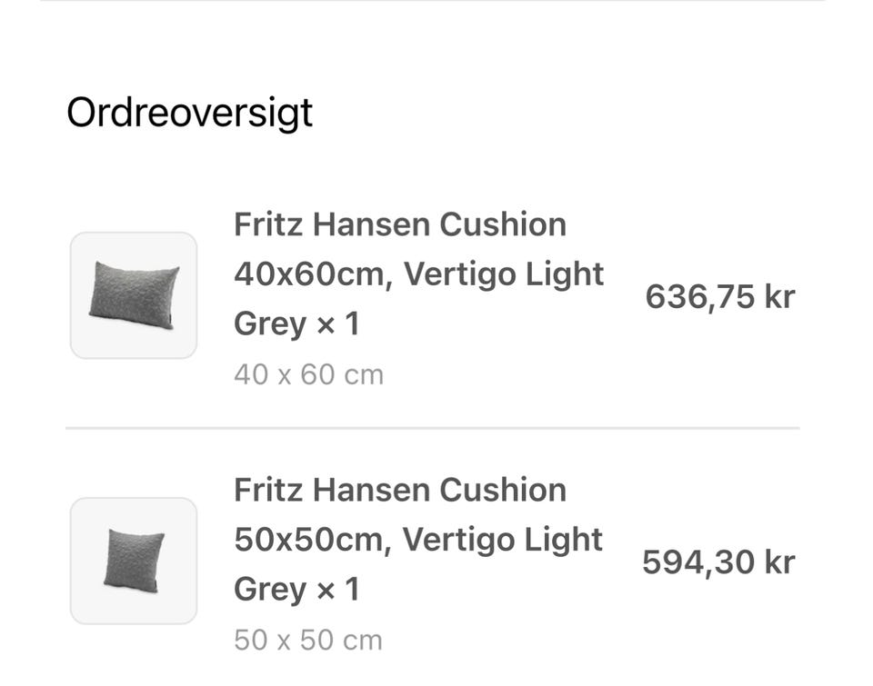Click "kr" beside the 594,30 amount
873x686 pixels.
tap(779, 562)
